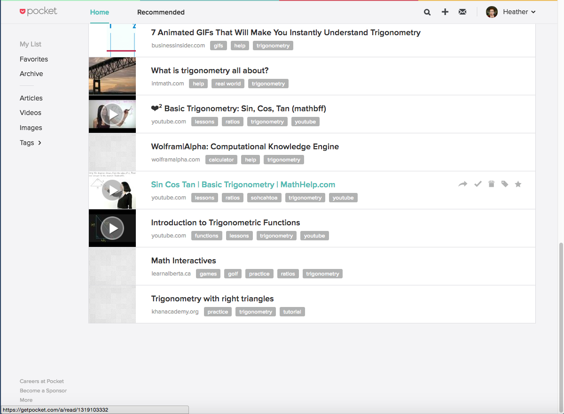Click the Wolfram|Alpha placeholder thumbnail

pos(112,152)
